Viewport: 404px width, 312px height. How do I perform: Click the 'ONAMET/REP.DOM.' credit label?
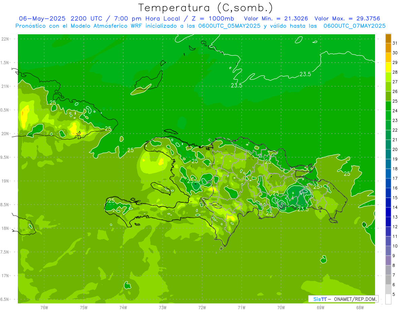pos(355,299)
